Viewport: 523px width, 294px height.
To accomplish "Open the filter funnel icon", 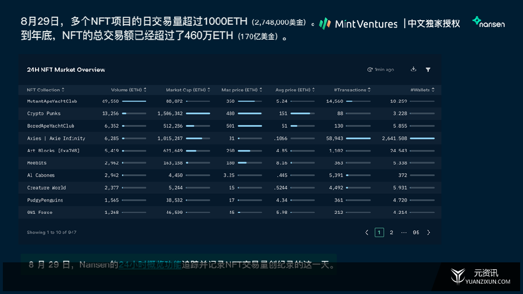I will (x=428, y=70).
